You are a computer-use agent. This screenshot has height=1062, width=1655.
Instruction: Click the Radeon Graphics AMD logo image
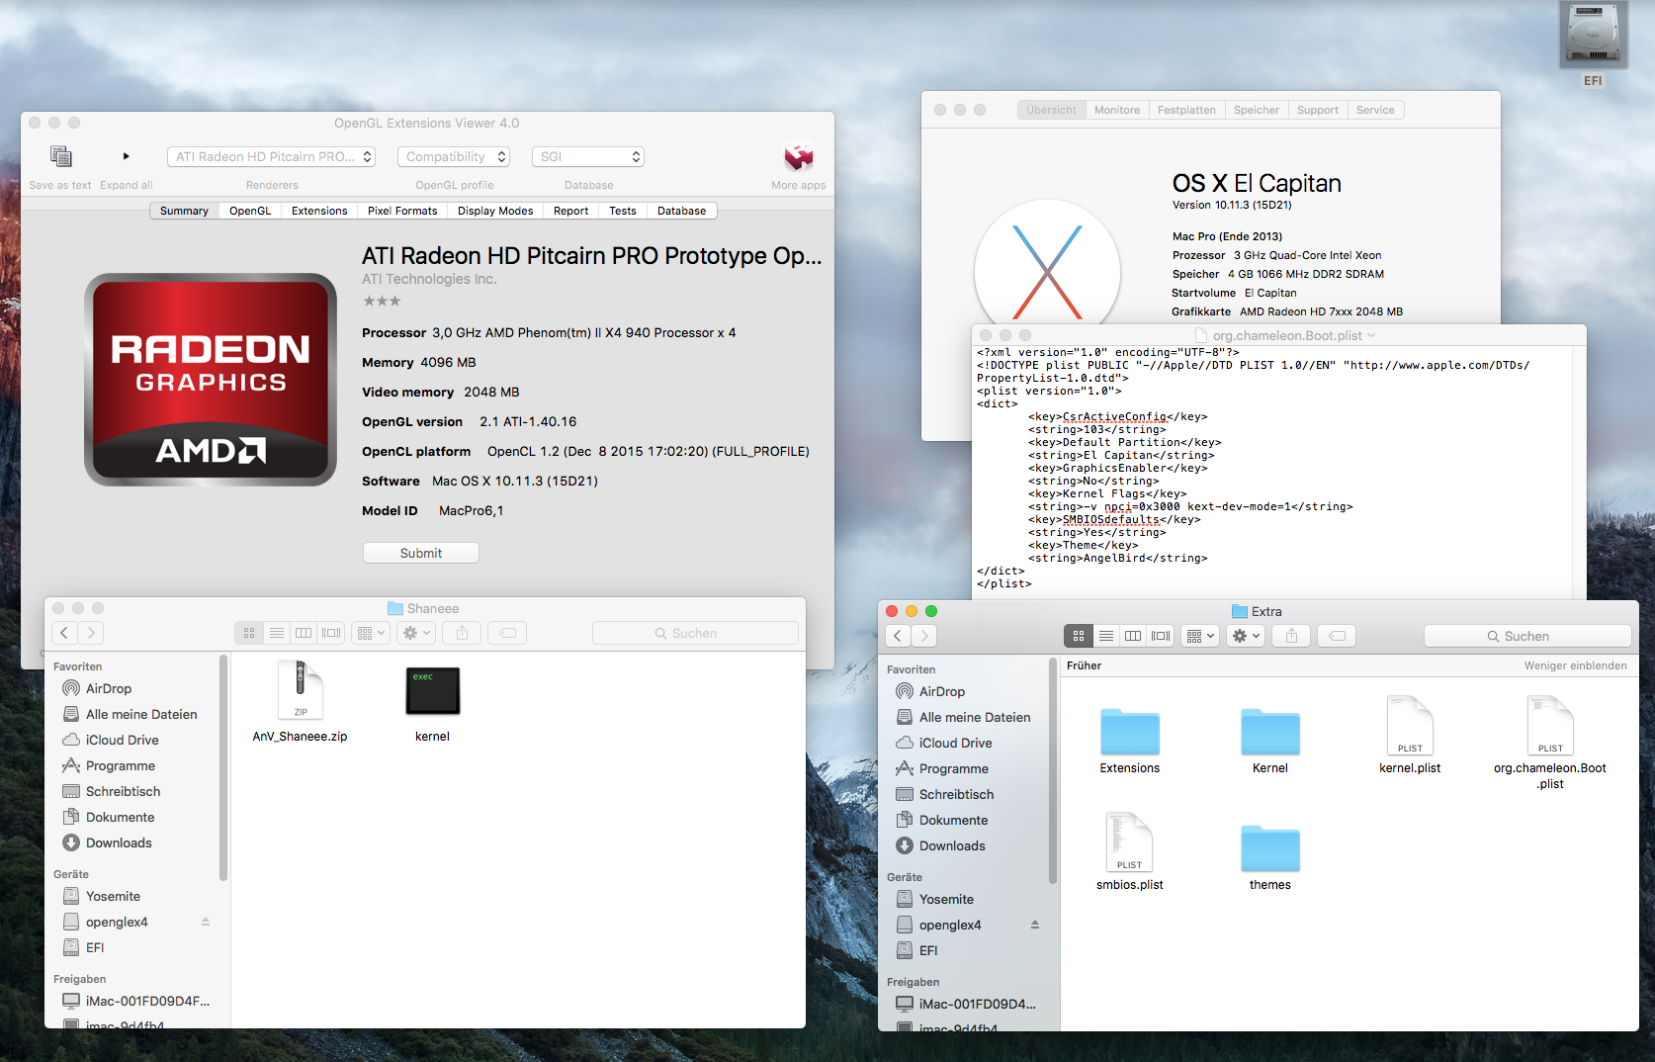click(x=211, y=380)
